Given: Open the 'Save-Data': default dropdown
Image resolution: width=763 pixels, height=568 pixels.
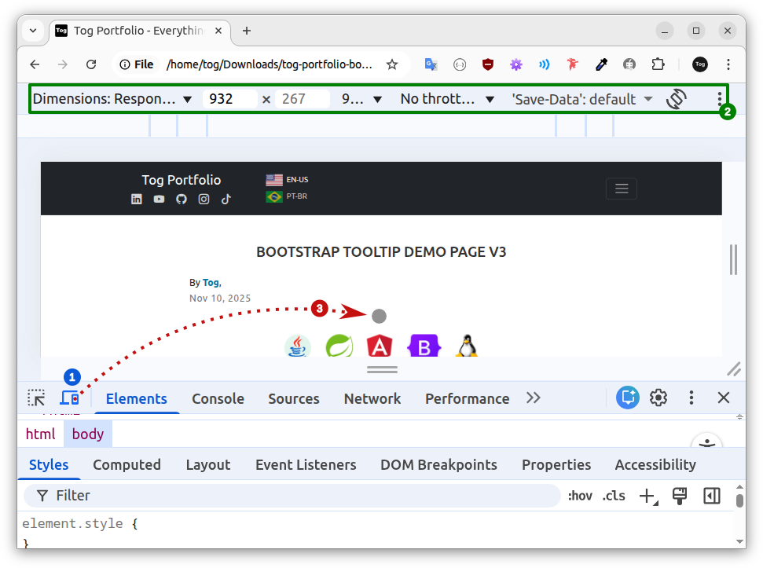Looking at the screenshot, I should coord(582,99).
